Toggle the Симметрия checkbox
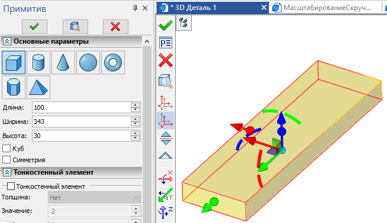 (x=7, y=160)
